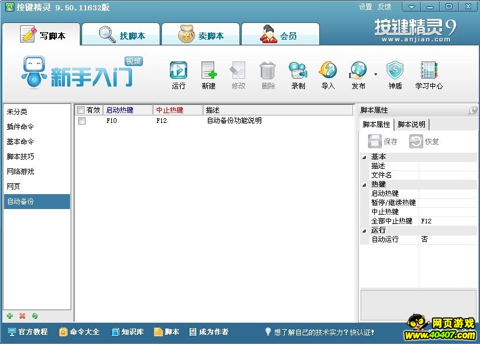Select the 自动备份 category
Screen dimensions: 480x344
[x=37, y=202]
